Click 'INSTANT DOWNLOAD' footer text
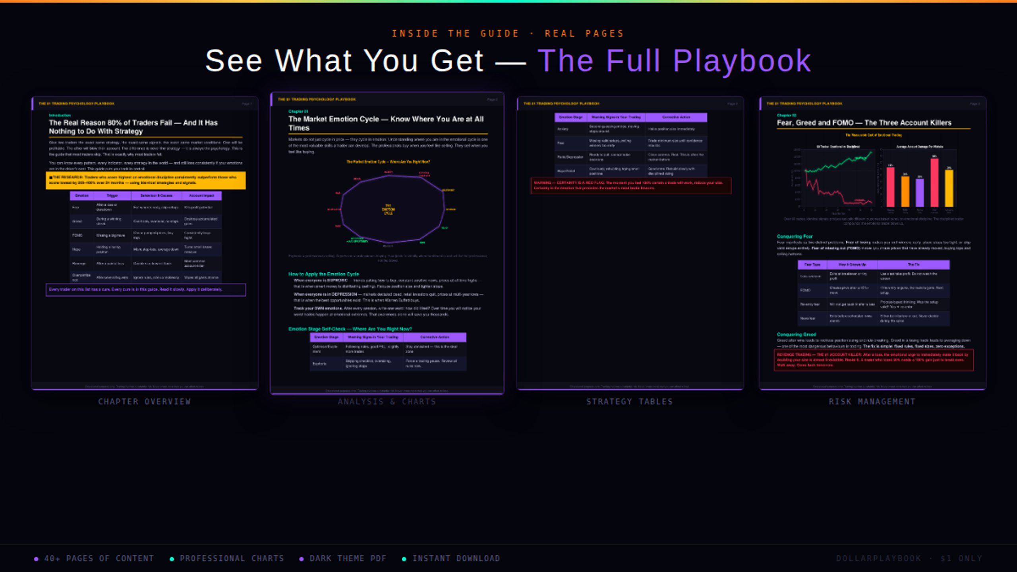Image resolution: width=1017 pixels, height=572 pixels. [456, 558]
